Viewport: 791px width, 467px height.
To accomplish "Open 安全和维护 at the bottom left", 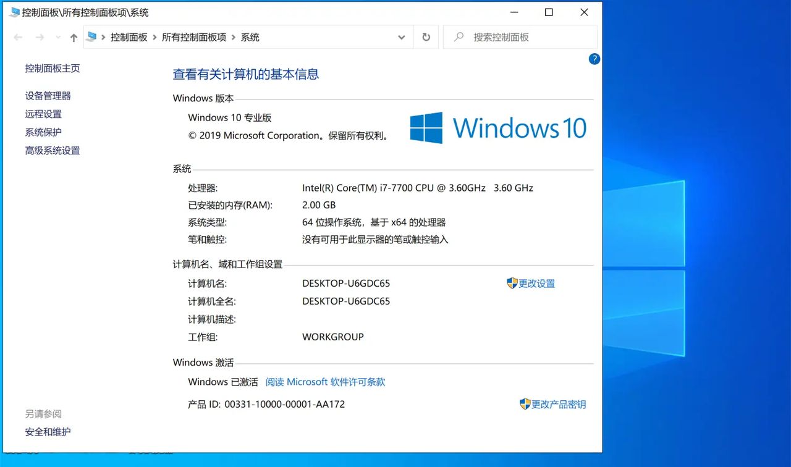I will (48, 431).
